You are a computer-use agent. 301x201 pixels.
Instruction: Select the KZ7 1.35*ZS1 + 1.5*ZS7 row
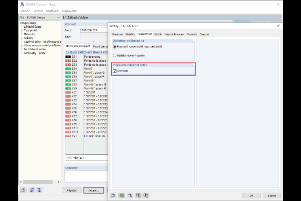(x=87, y=116)
